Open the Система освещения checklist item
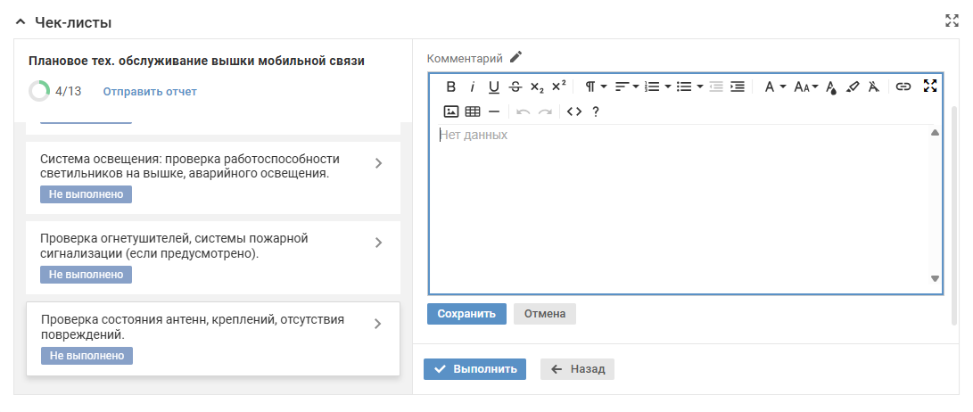The width and height of the screenshot is (973, 412). [x=378, y=163]
